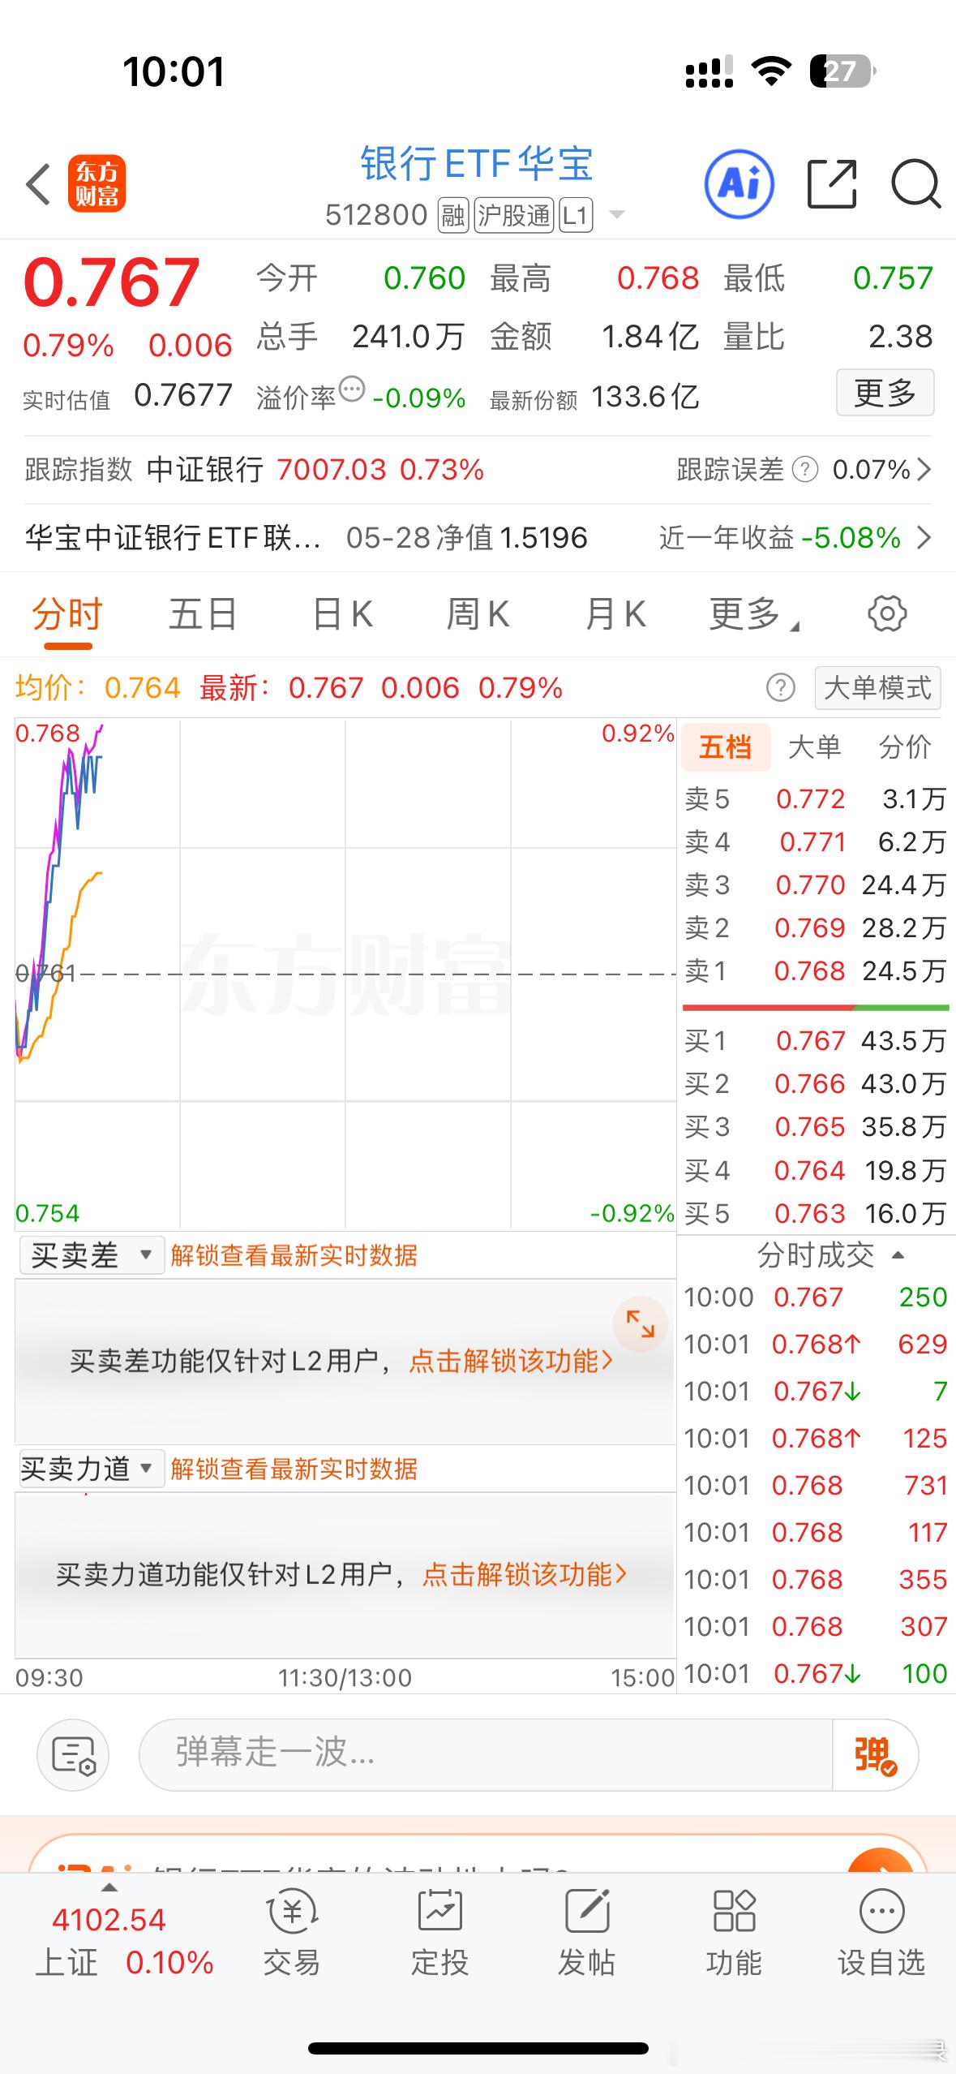Tap the intraday price chart line area
The image size is (956, 2074).
pos(345,974)
